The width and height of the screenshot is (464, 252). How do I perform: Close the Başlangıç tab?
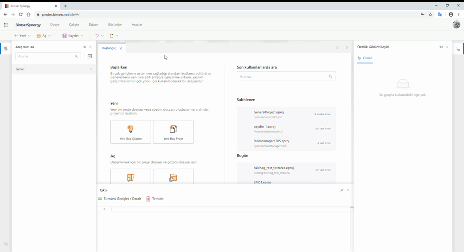121,48
